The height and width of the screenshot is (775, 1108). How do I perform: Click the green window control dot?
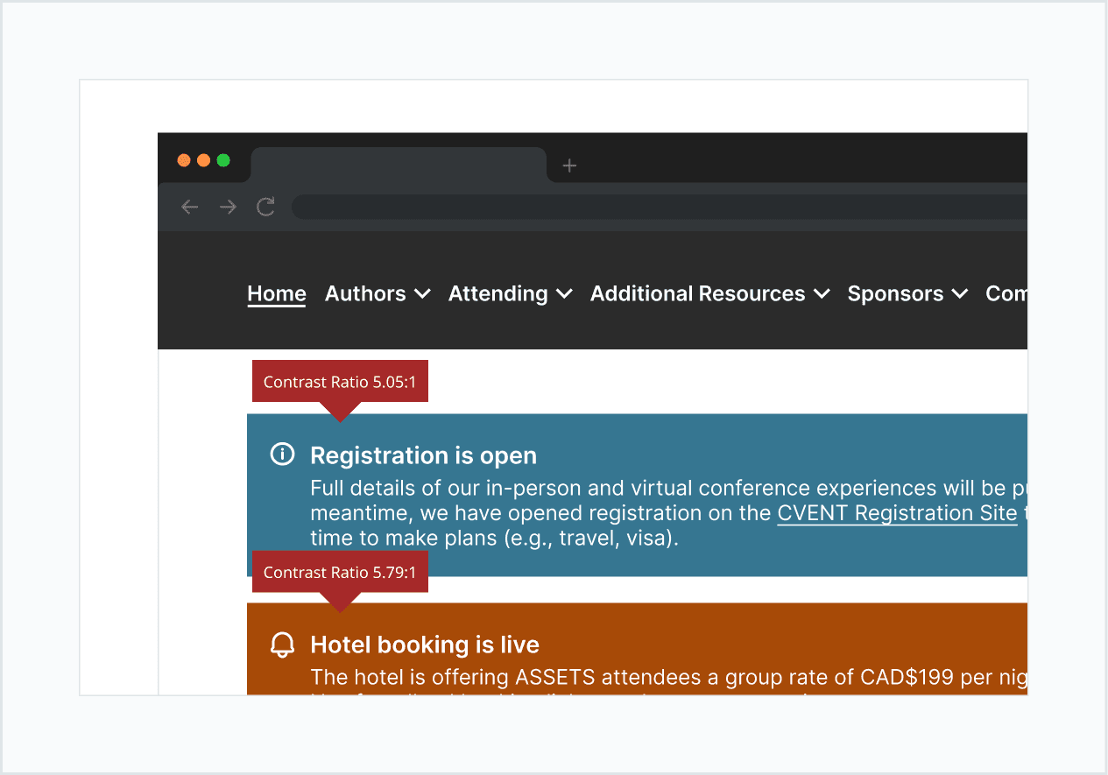tap(223, 160)
